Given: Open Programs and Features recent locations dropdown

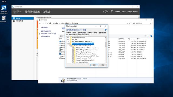Looking at the screenshot, I should click(x=45, y=23).
